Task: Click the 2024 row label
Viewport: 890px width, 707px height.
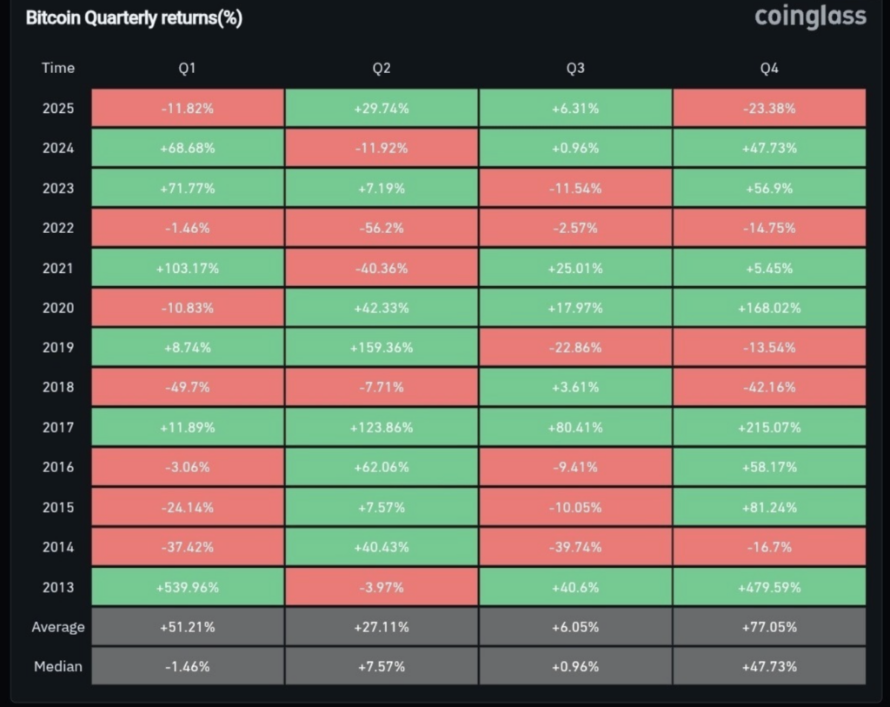Action: [58, 148]
